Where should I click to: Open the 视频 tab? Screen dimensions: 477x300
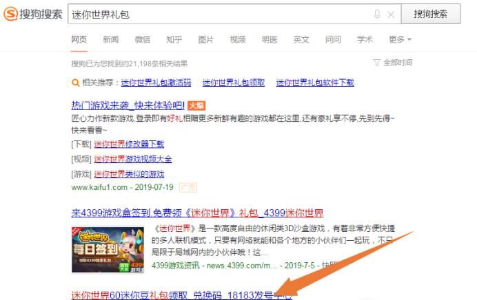238,39
